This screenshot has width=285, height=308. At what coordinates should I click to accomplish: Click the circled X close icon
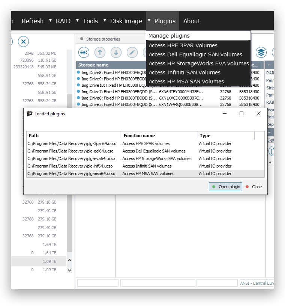tap(23, 41)
